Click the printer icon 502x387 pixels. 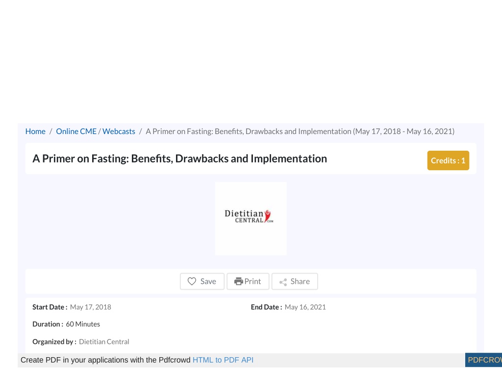click(x=239, y=281)
